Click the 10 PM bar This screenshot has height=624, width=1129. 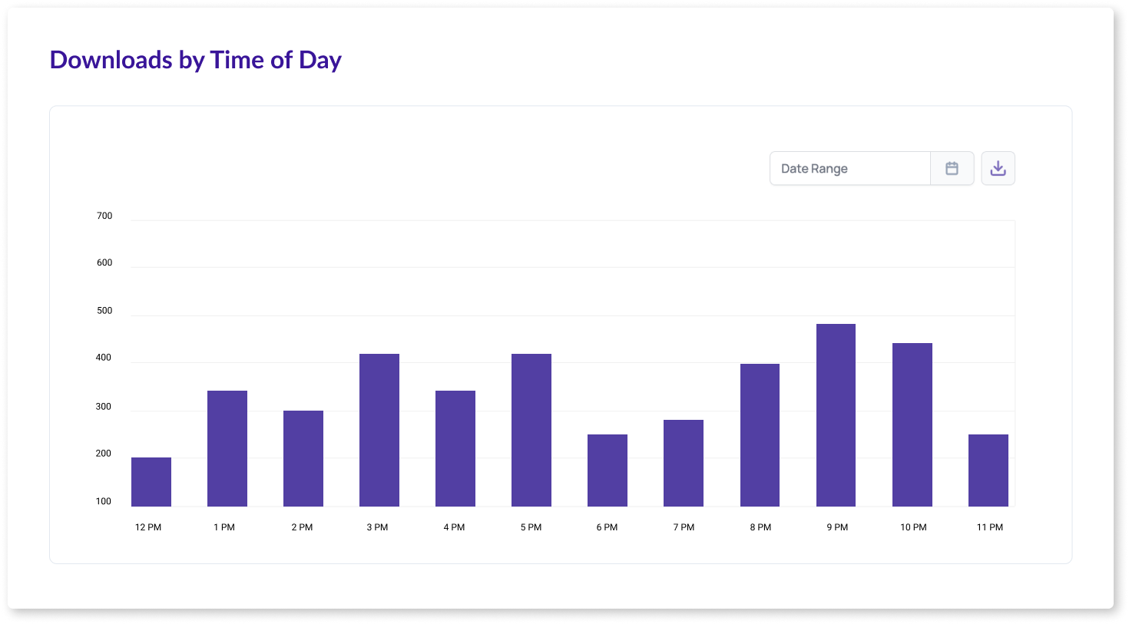point(912,425)
